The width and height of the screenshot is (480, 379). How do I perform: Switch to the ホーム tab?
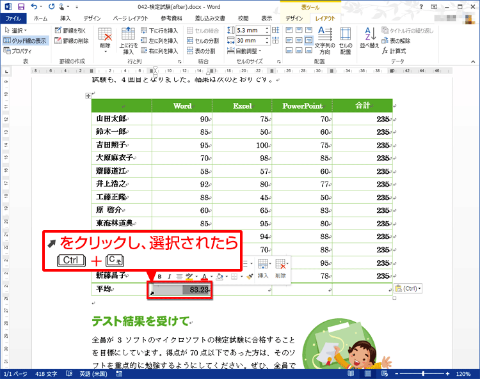click(x=40, y=19)
